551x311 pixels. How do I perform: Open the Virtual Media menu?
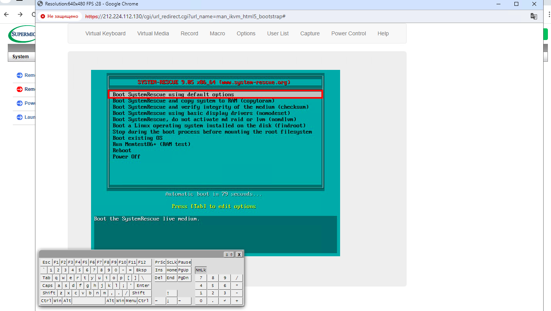pos(153,33)
